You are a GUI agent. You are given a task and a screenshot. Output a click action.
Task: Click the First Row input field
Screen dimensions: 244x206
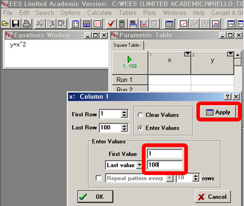(x=110, y=114)
